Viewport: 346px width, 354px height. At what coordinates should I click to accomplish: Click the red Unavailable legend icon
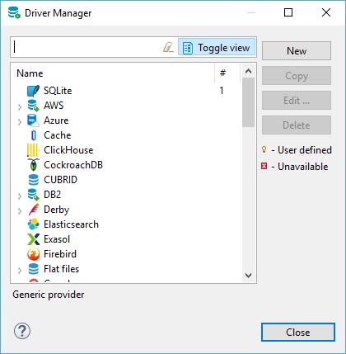(x=264, y=166)
